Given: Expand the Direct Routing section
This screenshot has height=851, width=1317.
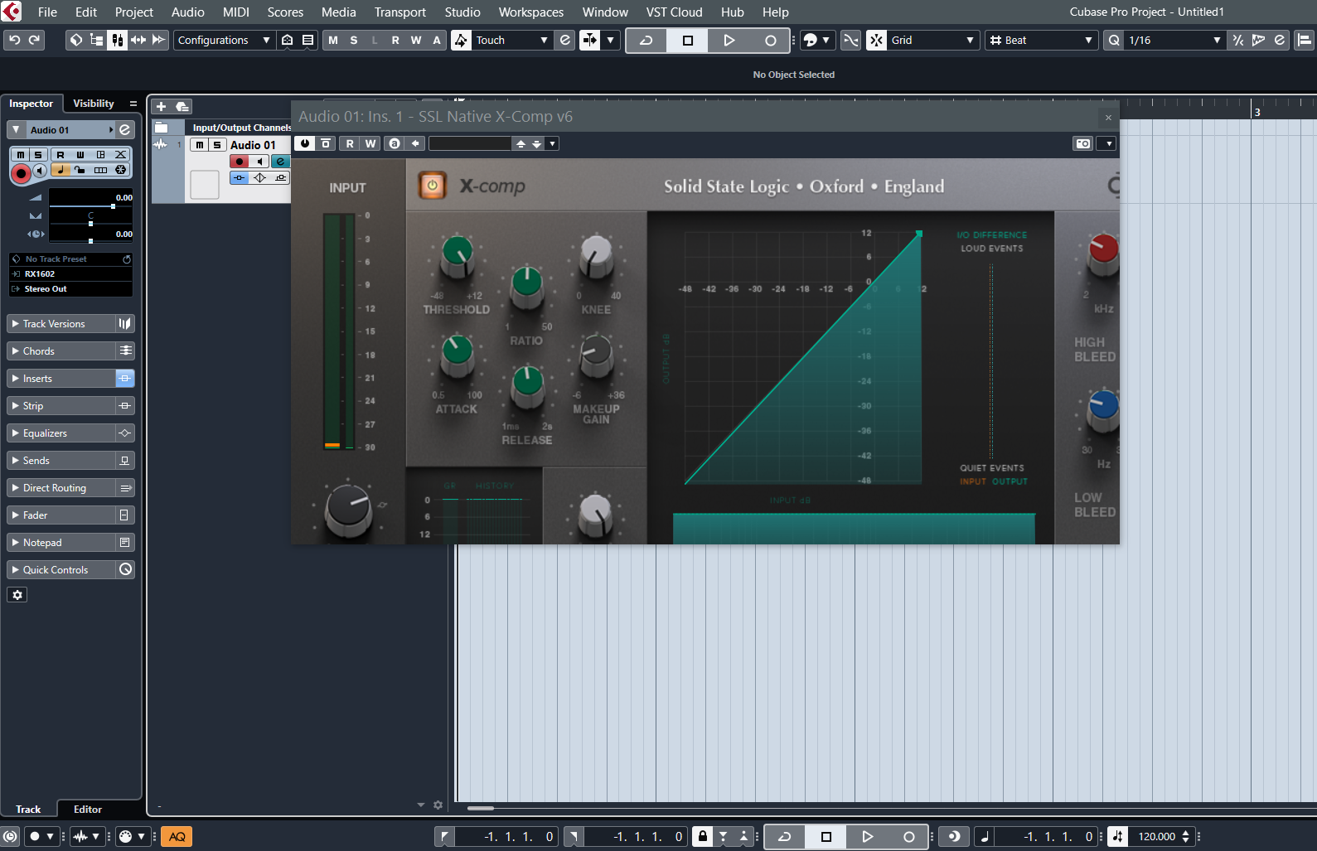Looking at the screenshot, I should [61, 488].
